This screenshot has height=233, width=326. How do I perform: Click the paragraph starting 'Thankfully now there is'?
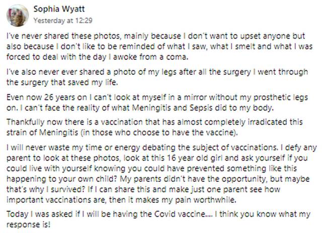154,127
